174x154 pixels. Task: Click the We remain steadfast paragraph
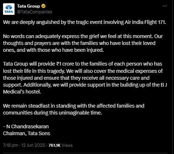click(74, 109)
